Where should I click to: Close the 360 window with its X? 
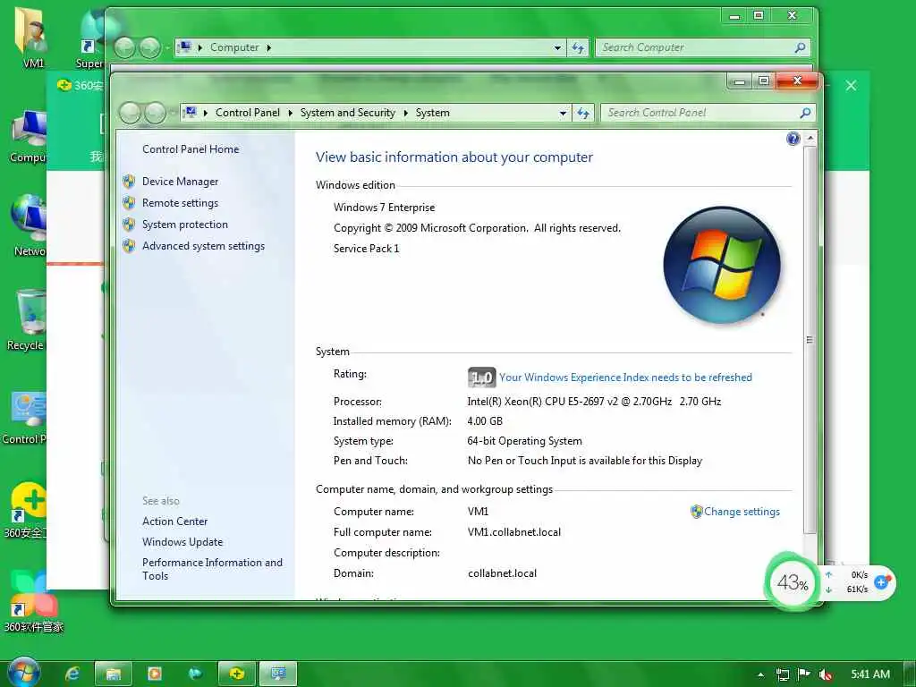(852, 86)
